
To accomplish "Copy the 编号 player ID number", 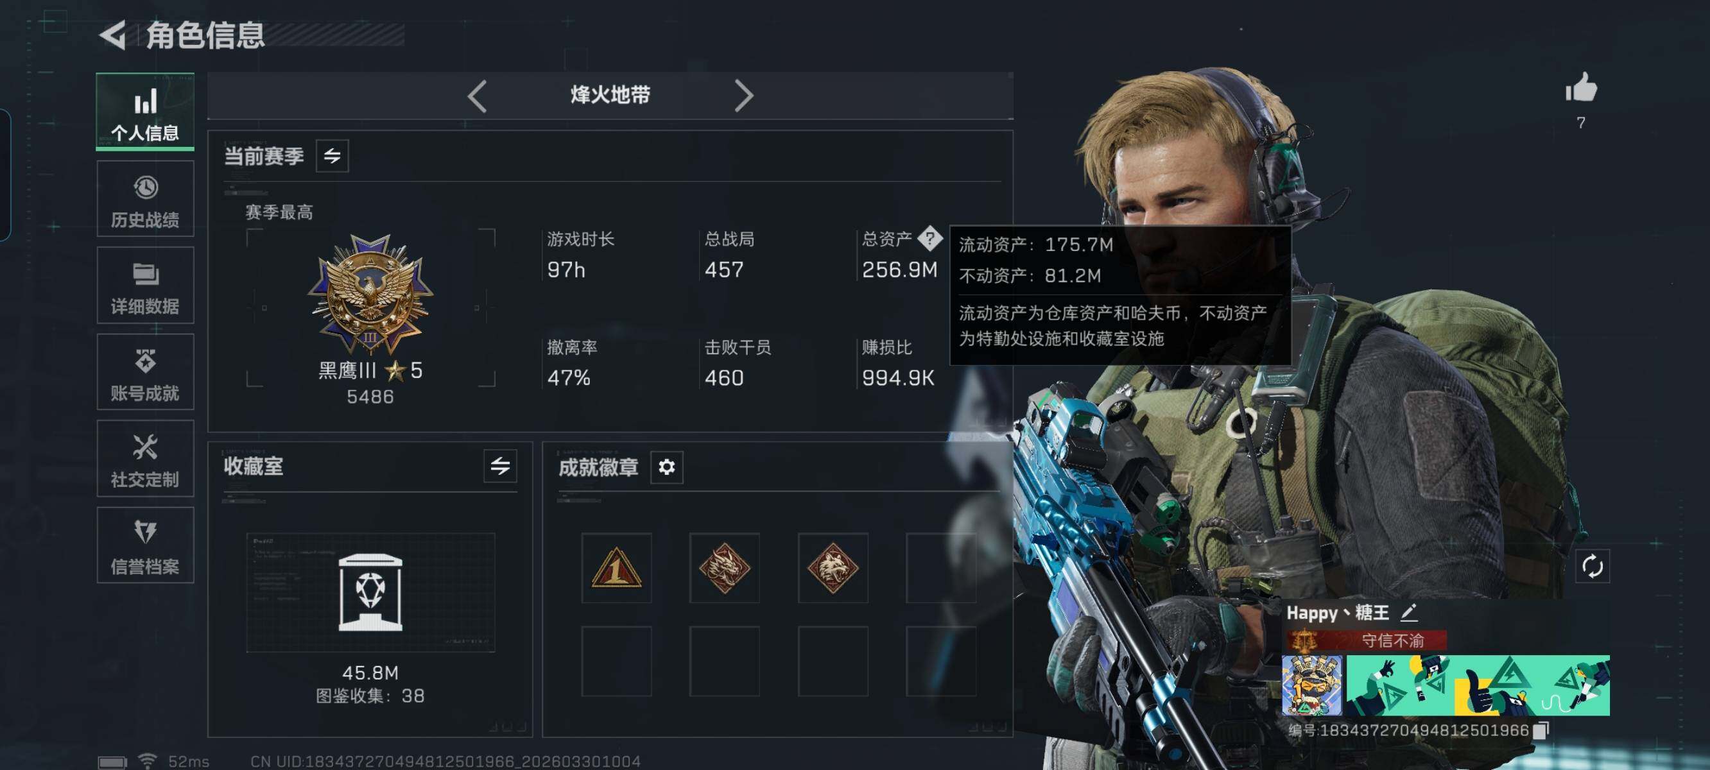I will [x=1541, y=730].
